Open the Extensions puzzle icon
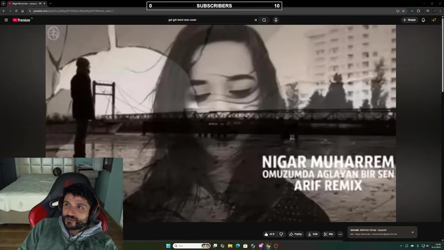The width and height of the screenshot is (444, 250). coord(418,11)
